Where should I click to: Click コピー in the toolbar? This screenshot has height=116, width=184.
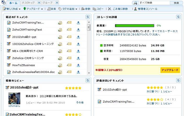coord(98,9)
